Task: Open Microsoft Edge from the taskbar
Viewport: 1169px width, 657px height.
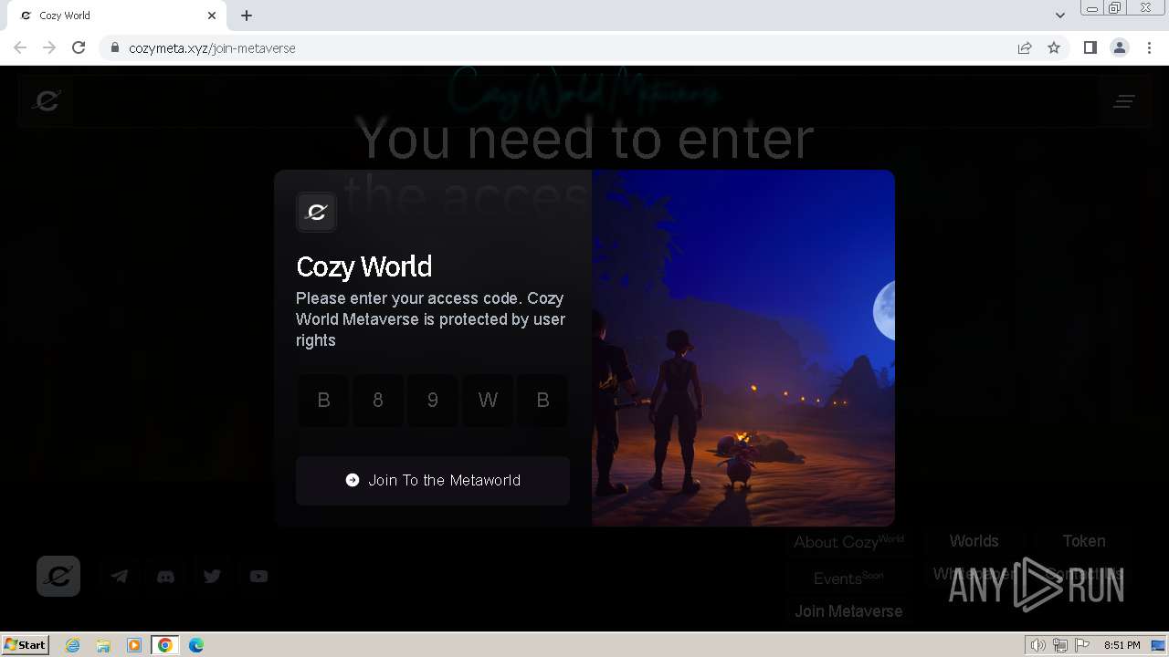Action: pyautogui.click(x=196, y=645)
